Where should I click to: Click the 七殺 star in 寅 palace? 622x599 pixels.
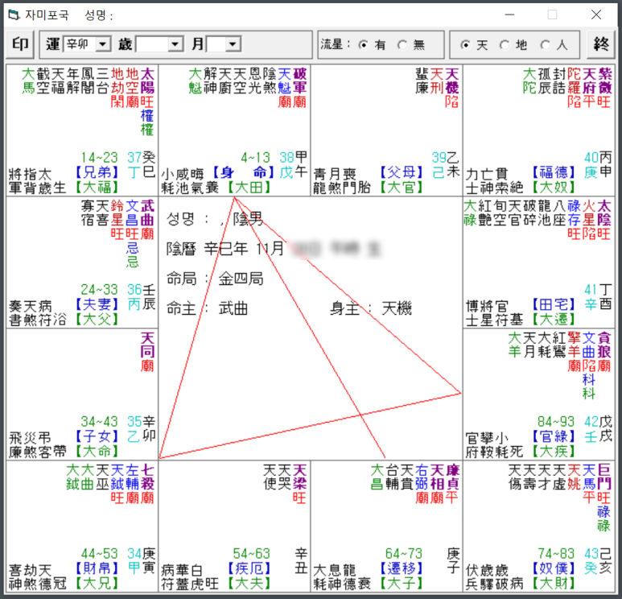coord(147,477)
